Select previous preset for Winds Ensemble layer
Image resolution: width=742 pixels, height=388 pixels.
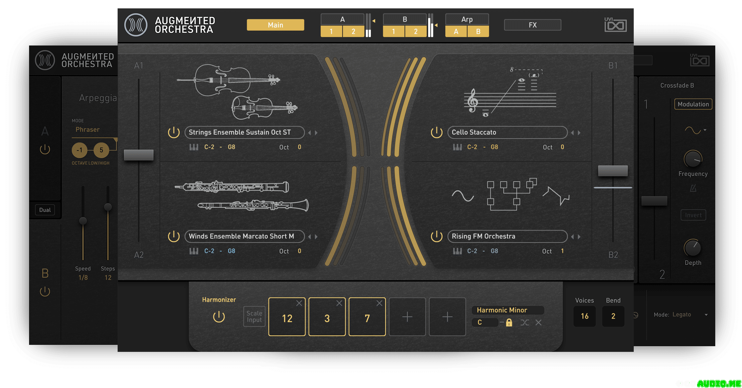click(x=309, y=237)
